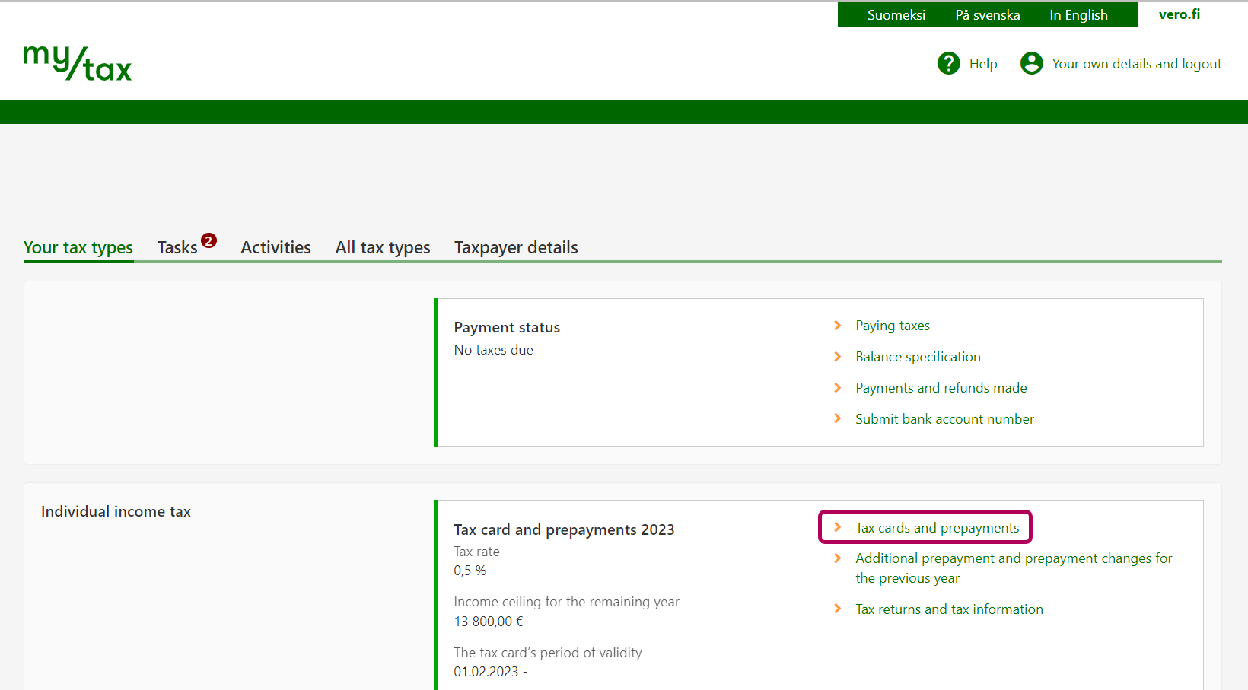Switch language to Suomeksi
Screen dimensions: 1248x690
pos(896,15)
